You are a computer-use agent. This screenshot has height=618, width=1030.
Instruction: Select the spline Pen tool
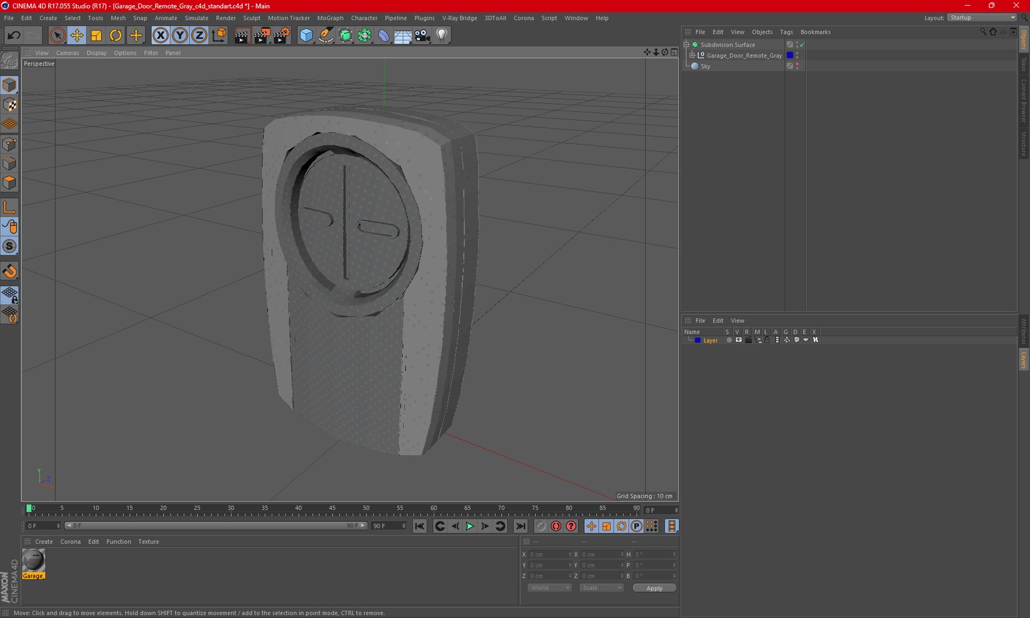pyautogui.click(x=326, y=35)
